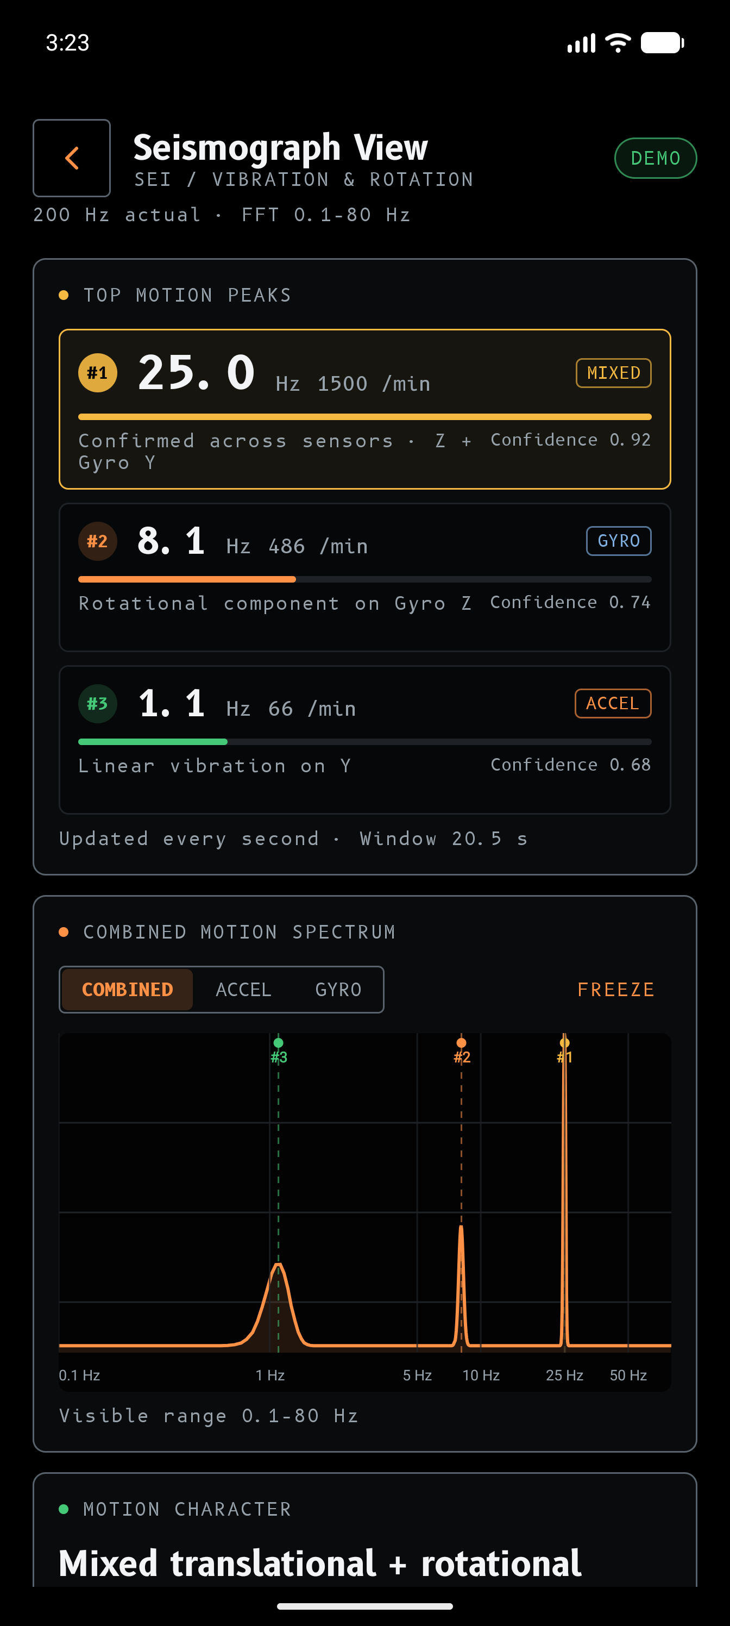The image size is (730, 1626).
Task: Tap the Wi-Fi status icon
Action: (618, 43)
